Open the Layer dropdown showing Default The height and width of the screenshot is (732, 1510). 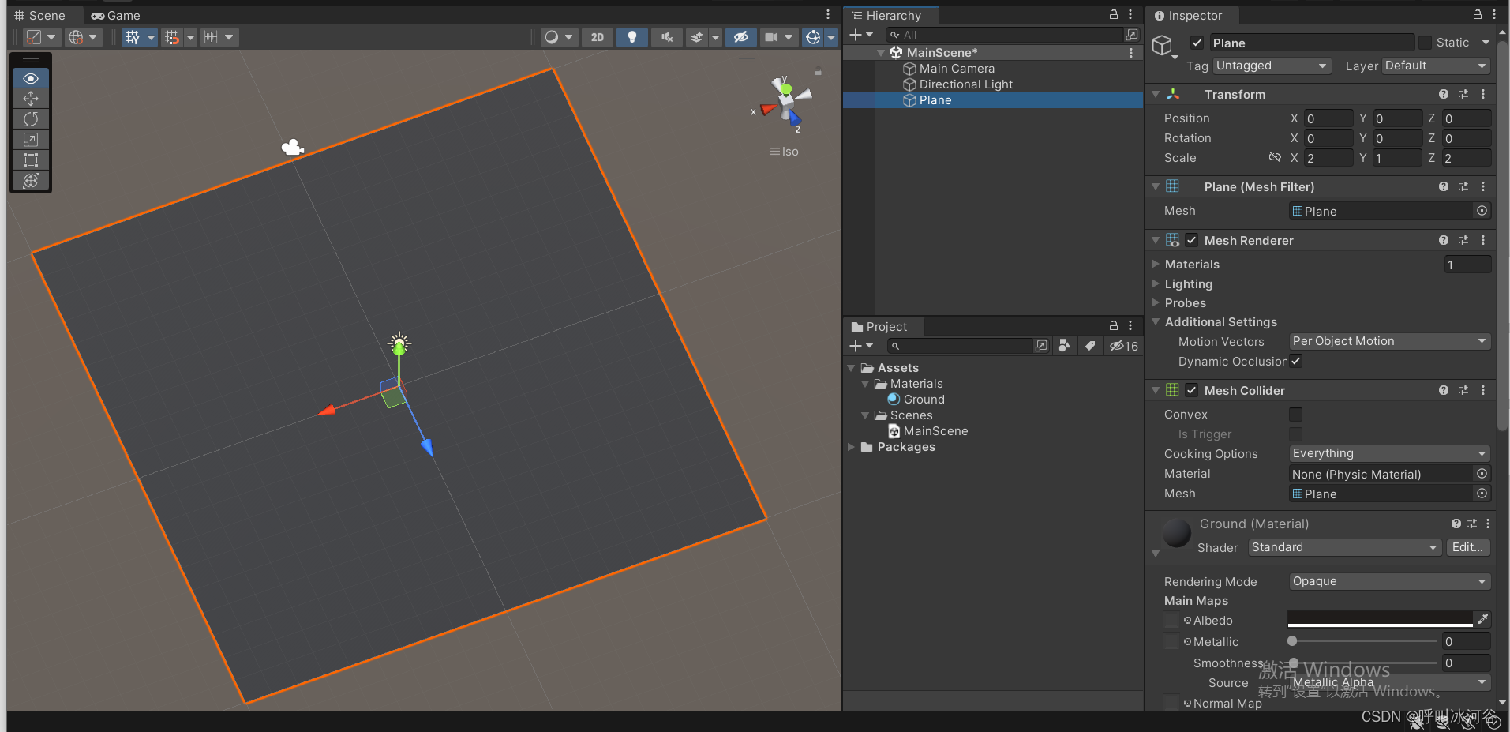coord(1436,66)
